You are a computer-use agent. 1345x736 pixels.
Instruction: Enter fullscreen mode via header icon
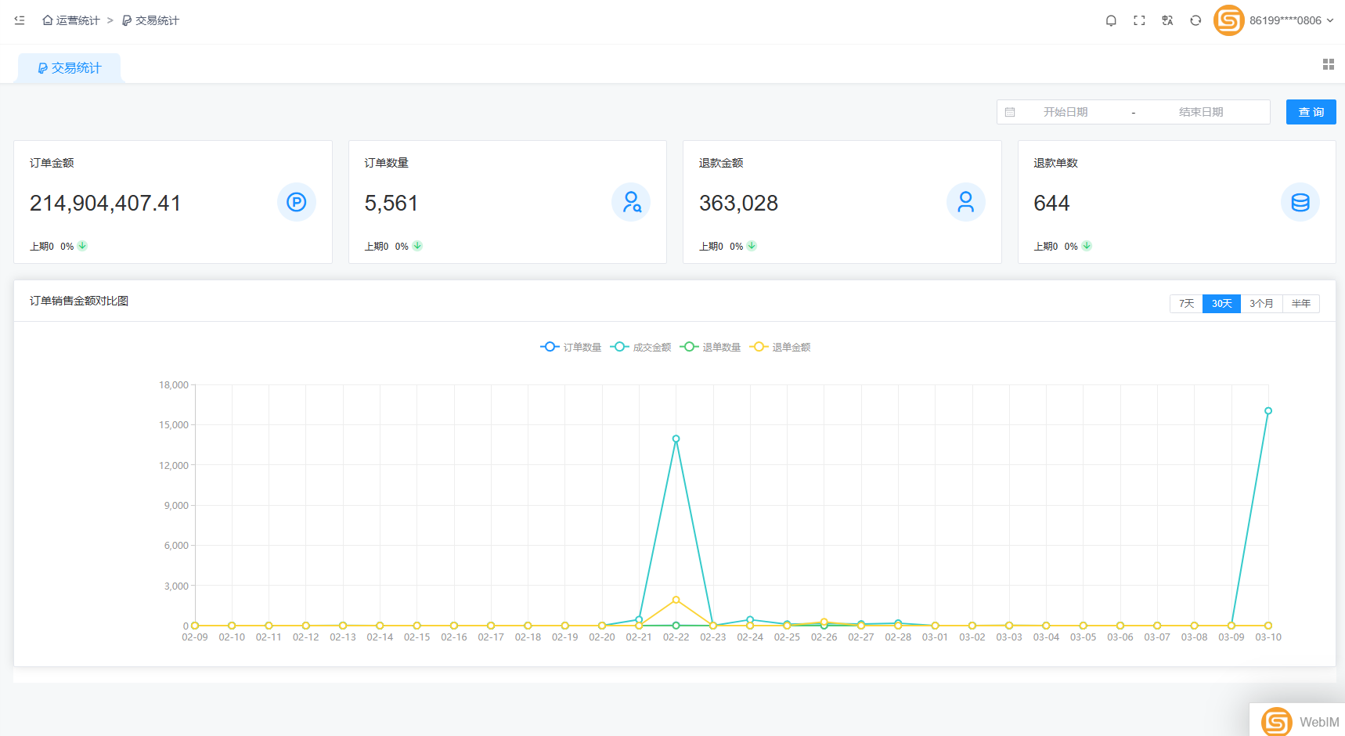pyautogui.click(x=1139, y=20)
